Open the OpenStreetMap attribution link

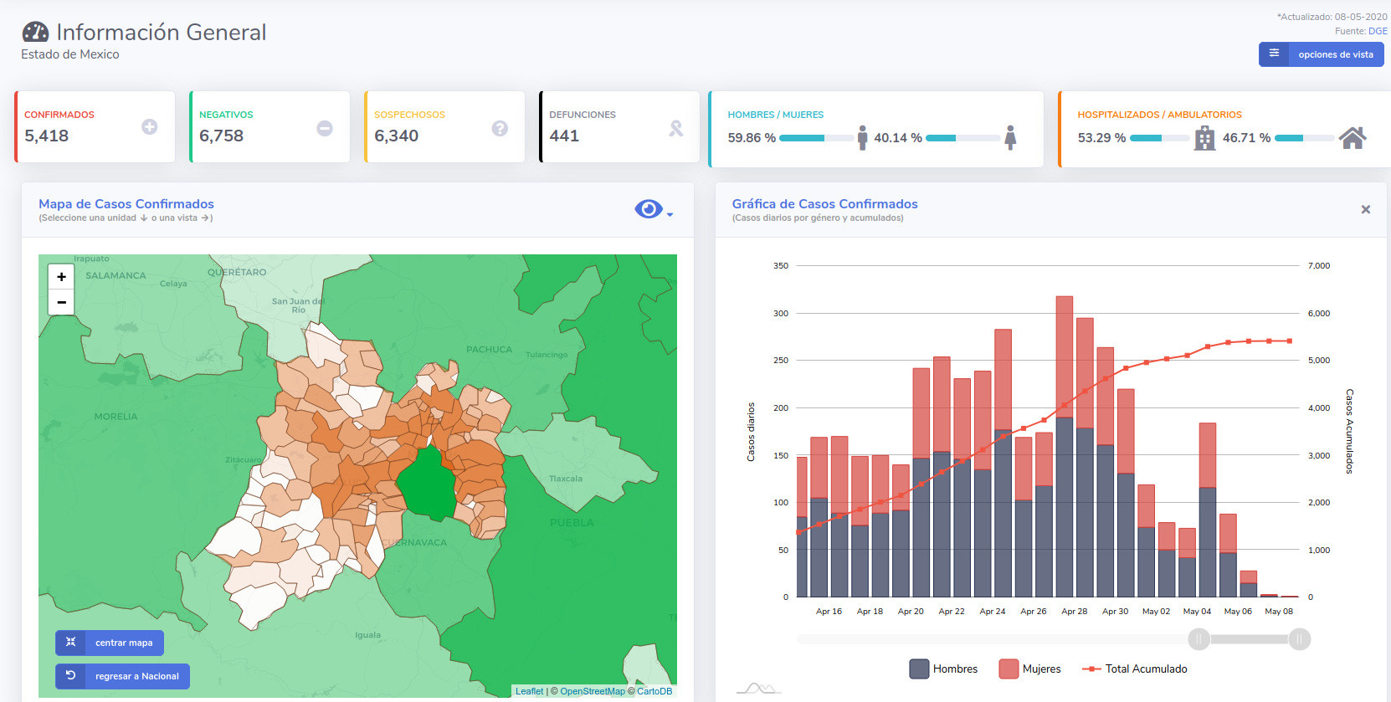coord(593,691)
